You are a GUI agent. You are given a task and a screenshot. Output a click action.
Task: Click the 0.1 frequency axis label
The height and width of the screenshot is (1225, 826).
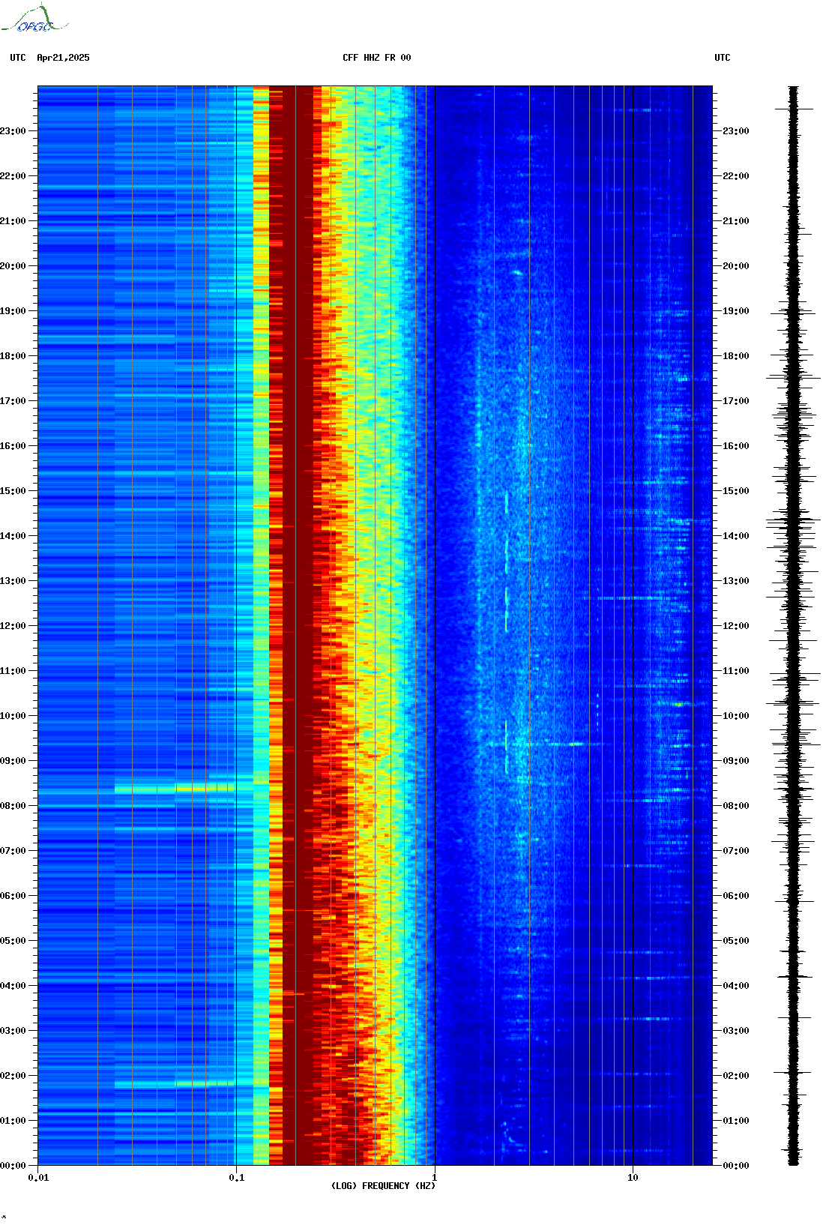click(x=236, y=1178)
